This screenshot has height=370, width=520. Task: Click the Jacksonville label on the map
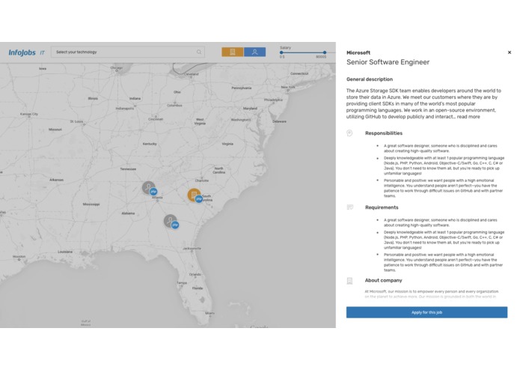coord(192,248)
